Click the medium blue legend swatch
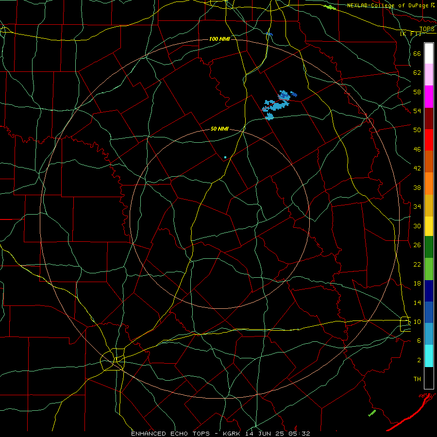Image resolution: width=437 pixels, height=437 pixels. pos(429,312)
